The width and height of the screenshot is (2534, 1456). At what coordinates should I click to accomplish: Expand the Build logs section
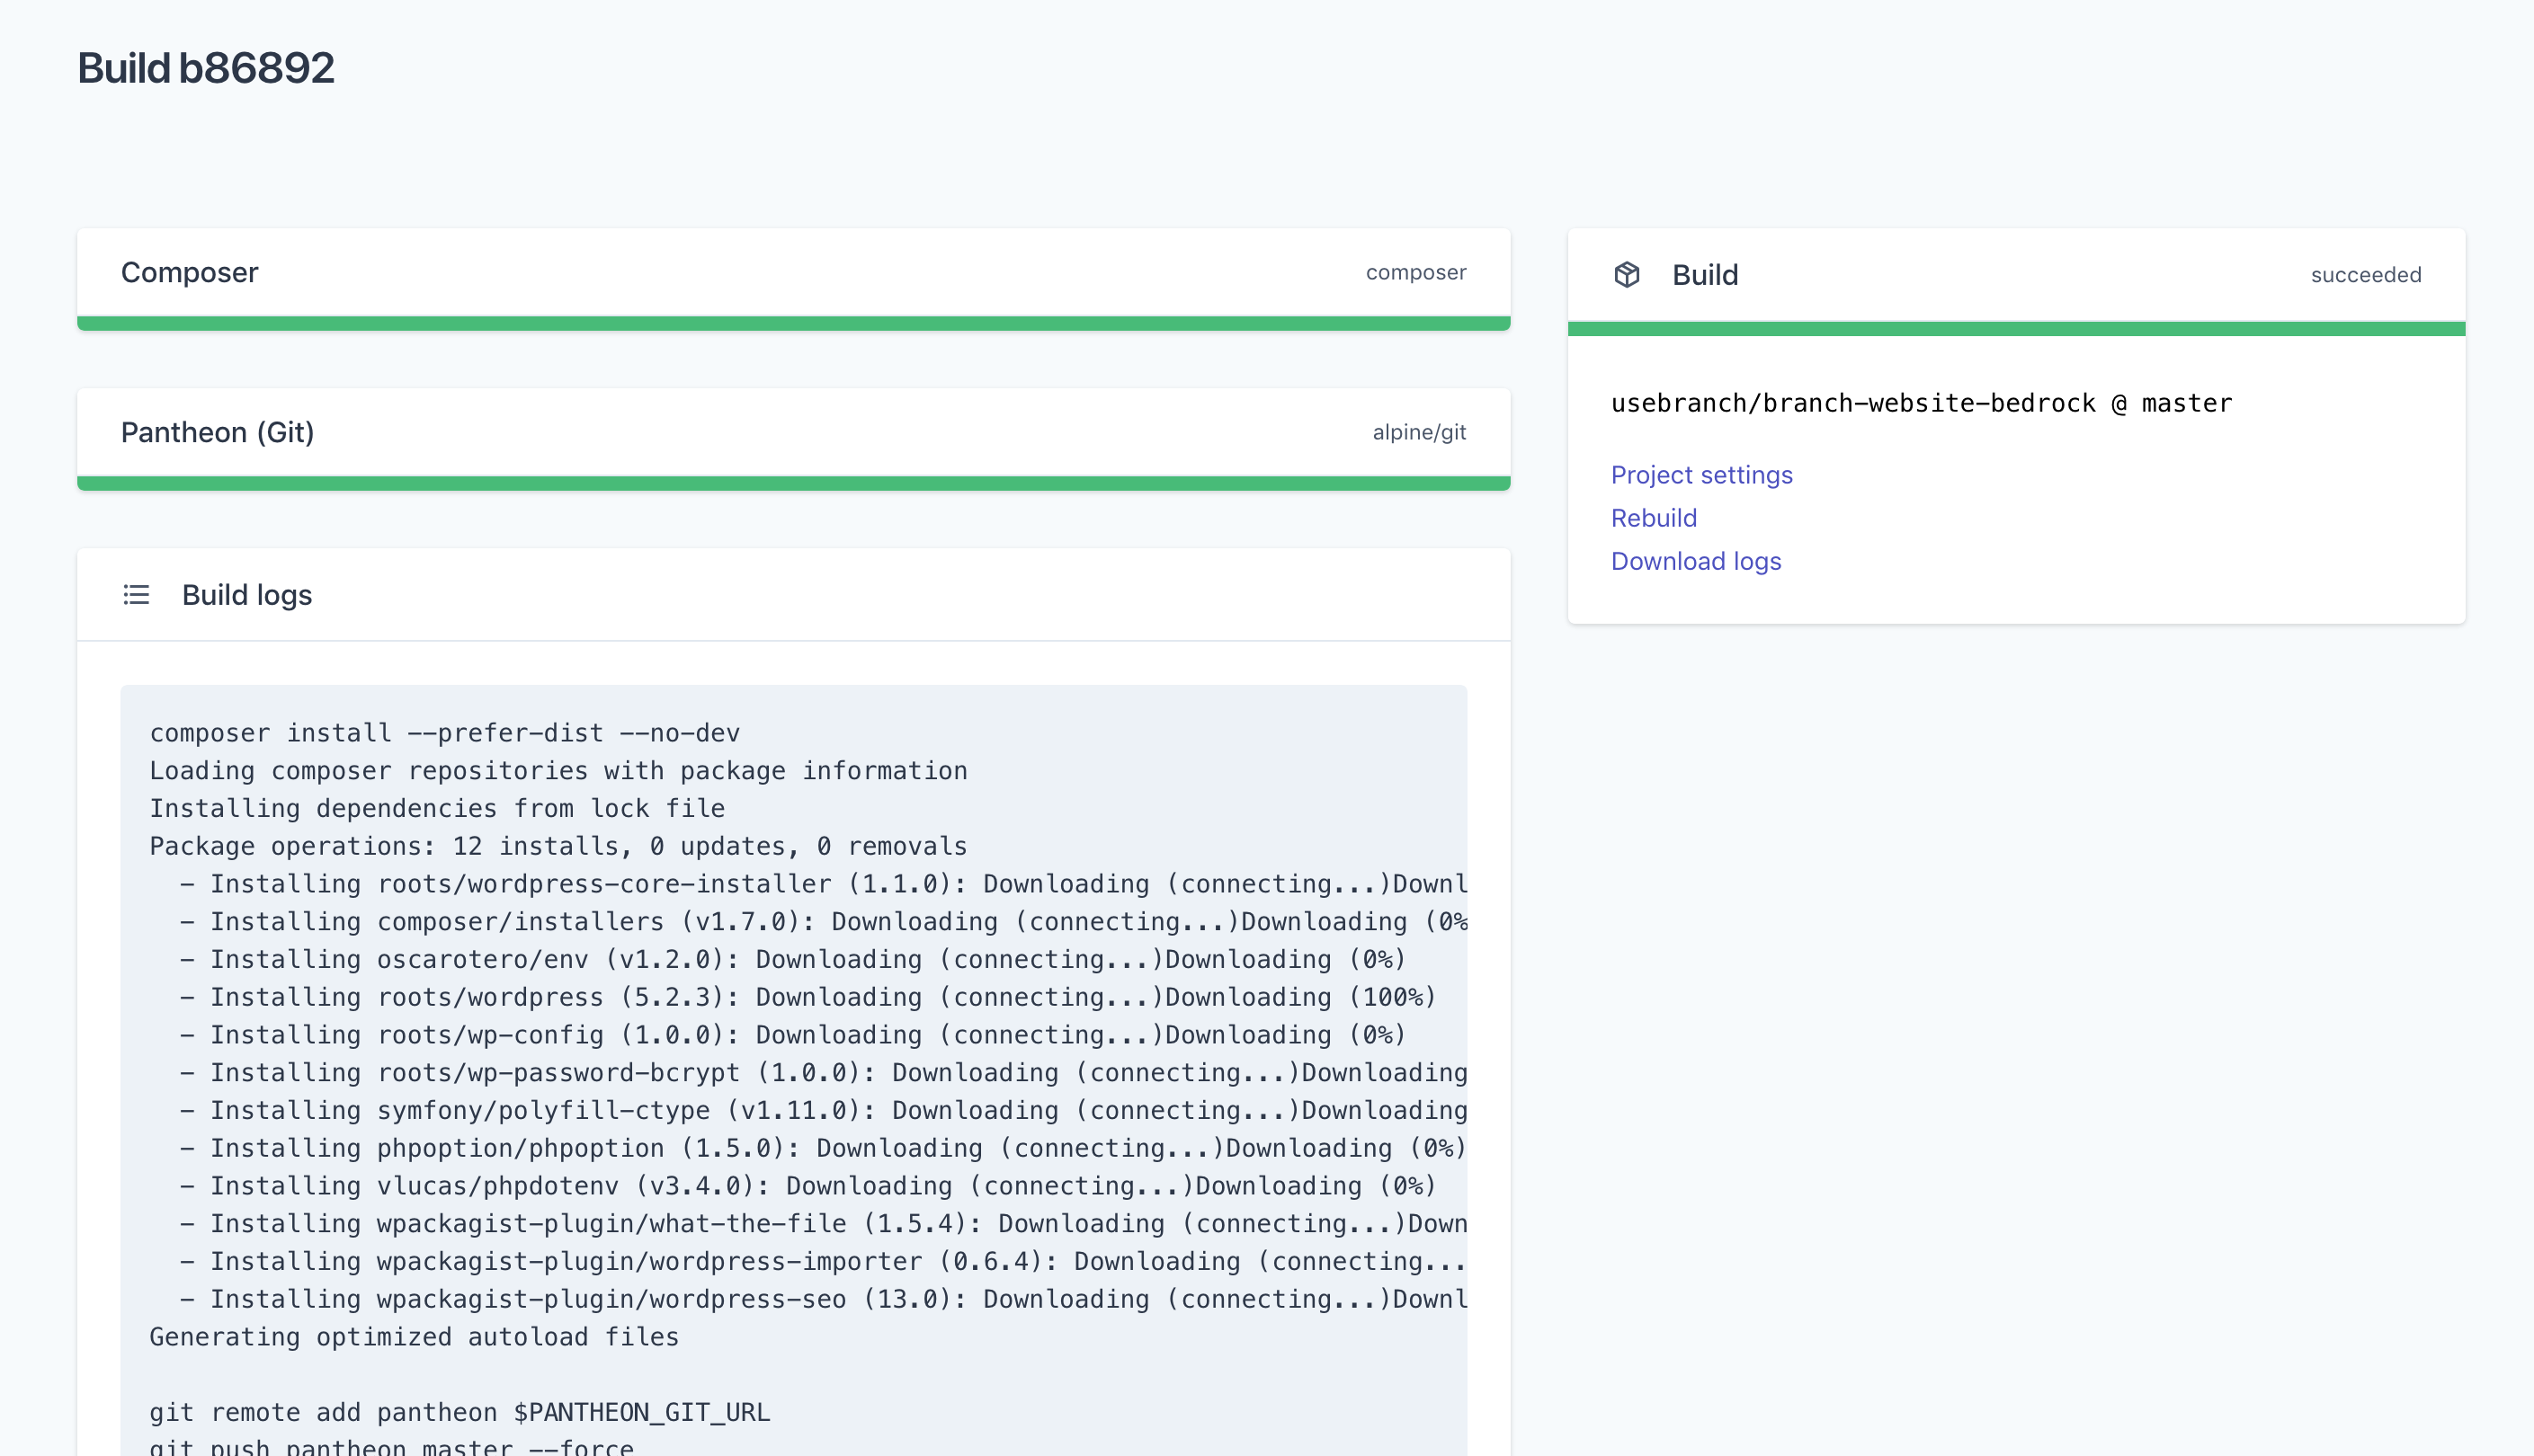(x=247, y=595)
